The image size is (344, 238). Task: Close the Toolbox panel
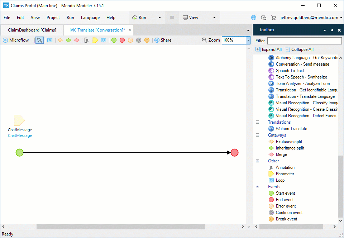pos(339,30)
